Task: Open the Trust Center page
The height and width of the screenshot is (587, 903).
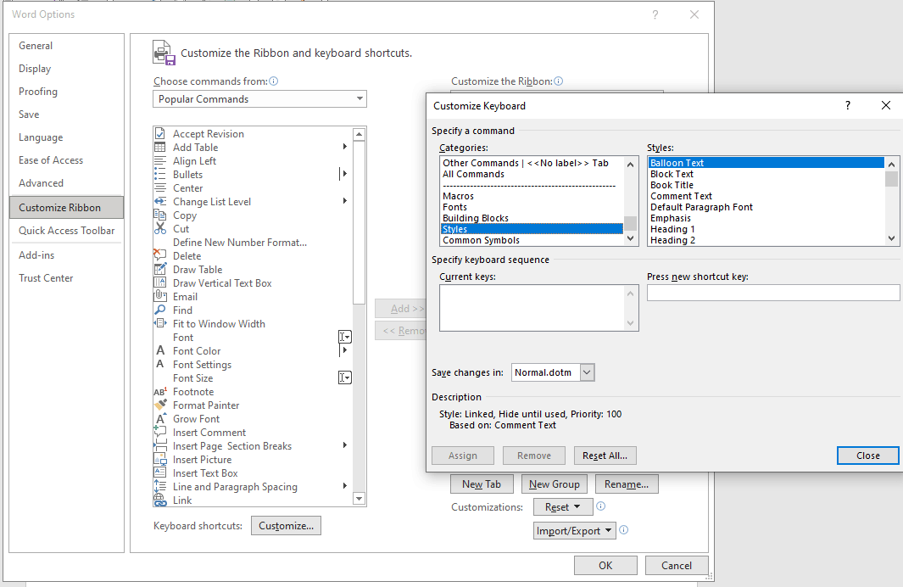Action: (66, 277)
